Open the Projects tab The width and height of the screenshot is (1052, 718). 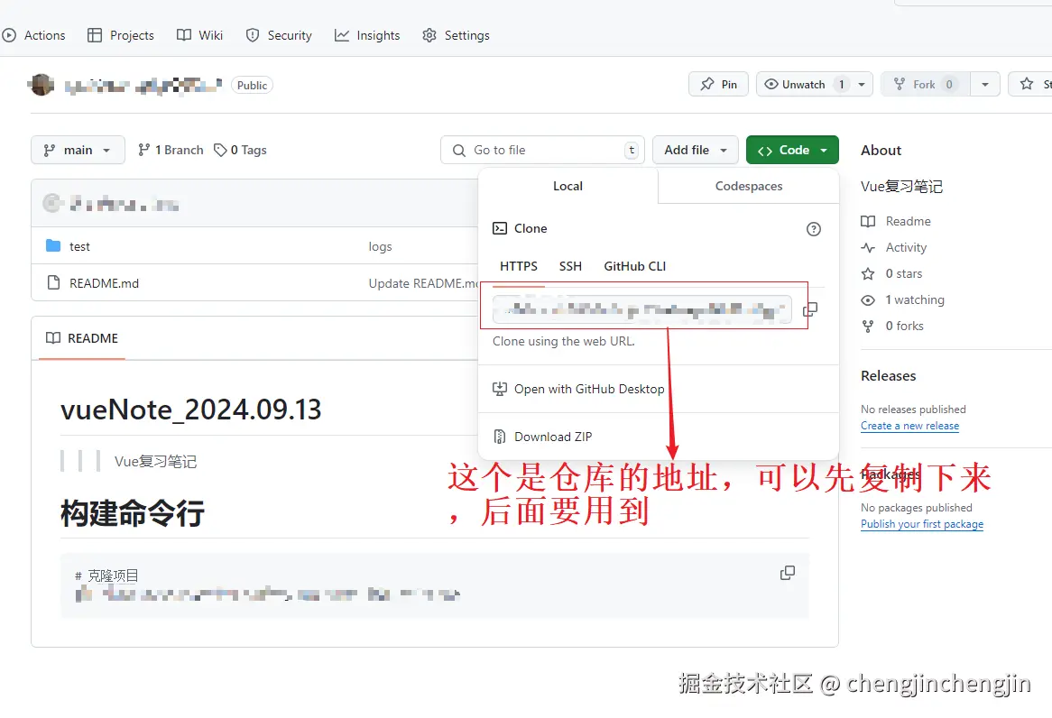121,35
